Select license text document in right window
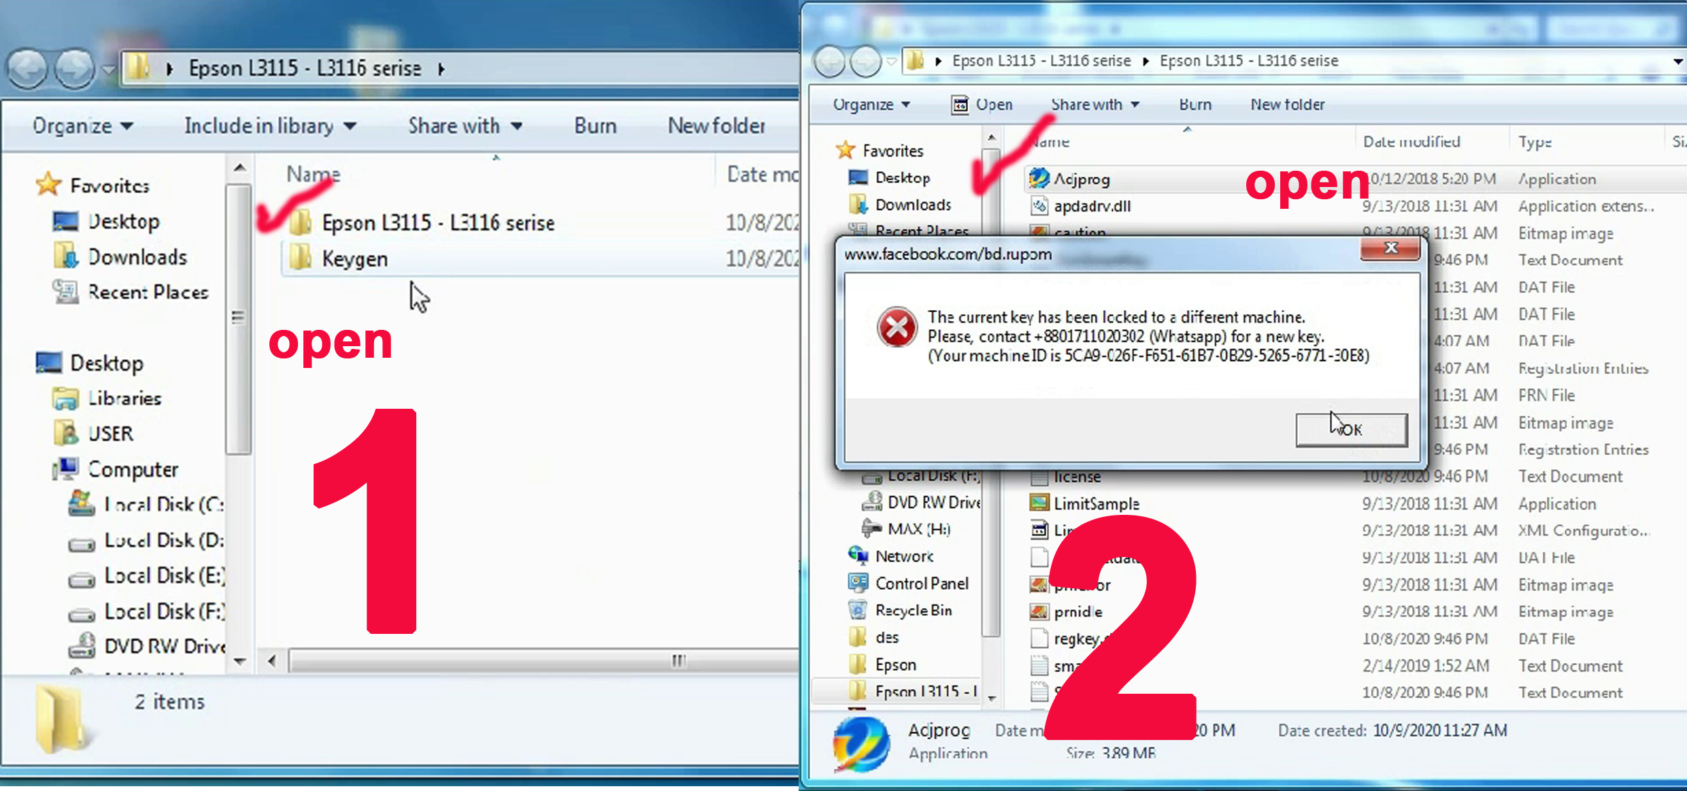The height and width of the screenshot is (791, 1687). [x=1066, y=477]
